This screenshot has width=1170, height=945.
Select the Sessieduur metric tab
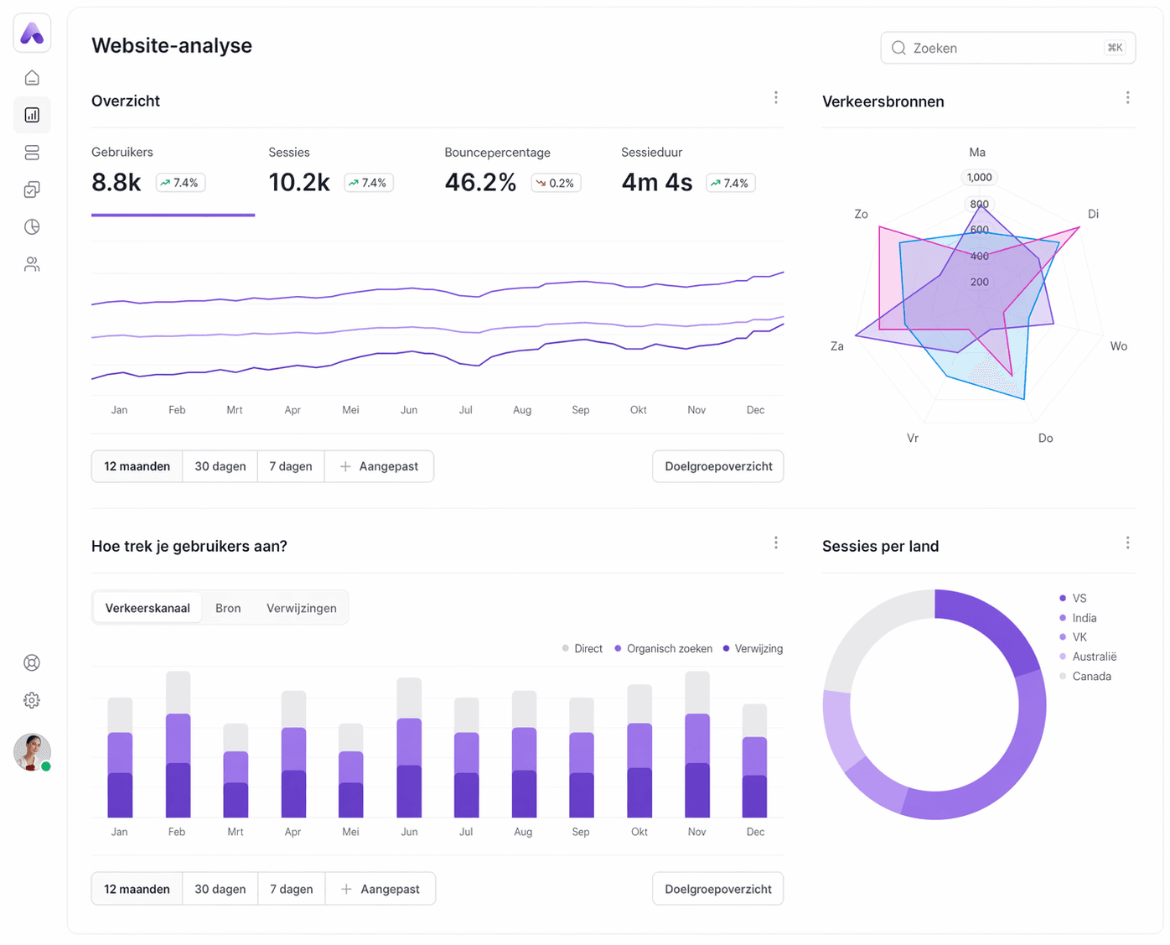point(688,171)
